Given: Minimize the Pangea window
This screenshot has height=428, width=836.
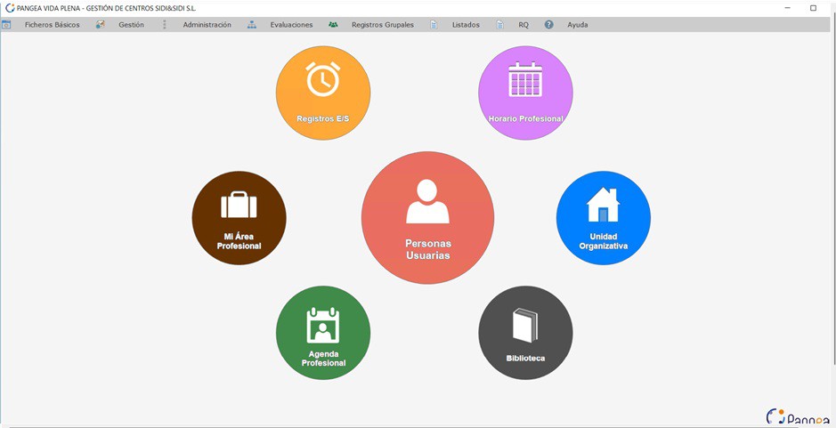Looking at the screenshot, I should 788,8.
